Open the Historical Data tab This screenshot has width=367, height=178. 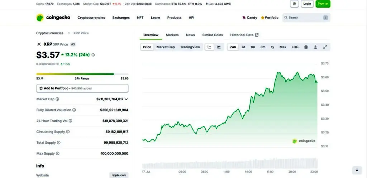(x=244, y=35)
